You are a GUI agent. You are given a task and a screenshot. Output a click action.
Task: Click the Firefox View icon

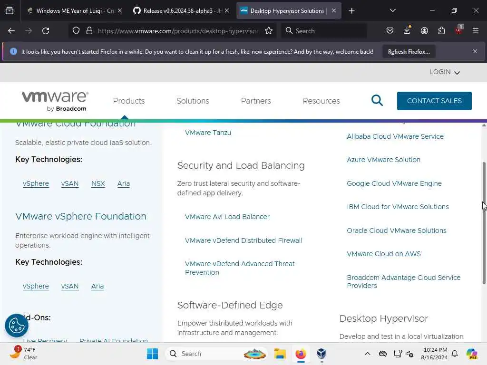pyautogui.click(x=10, y=11)
